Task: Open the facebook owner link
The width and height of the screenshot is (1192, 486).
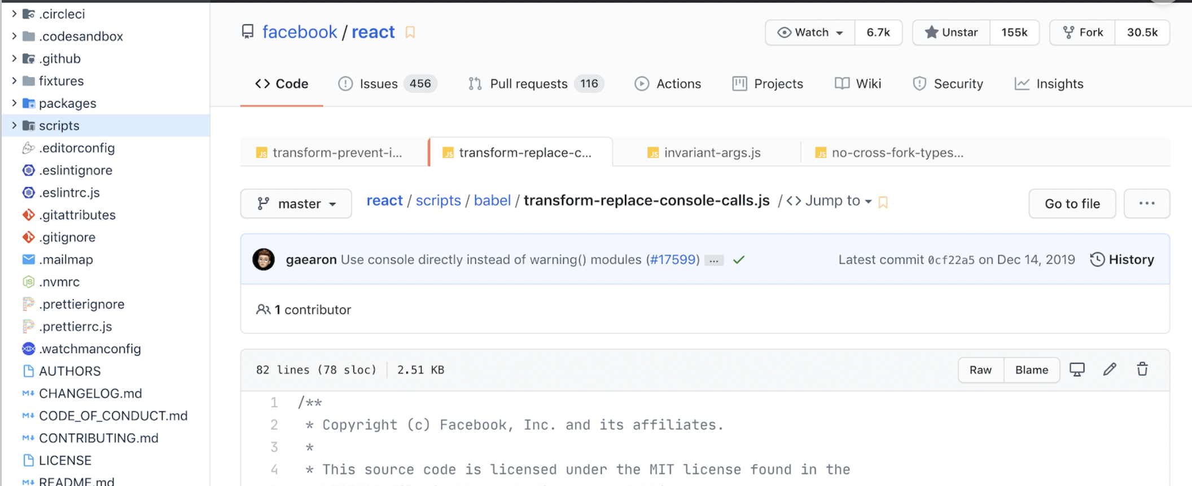Action: point(300,32)
